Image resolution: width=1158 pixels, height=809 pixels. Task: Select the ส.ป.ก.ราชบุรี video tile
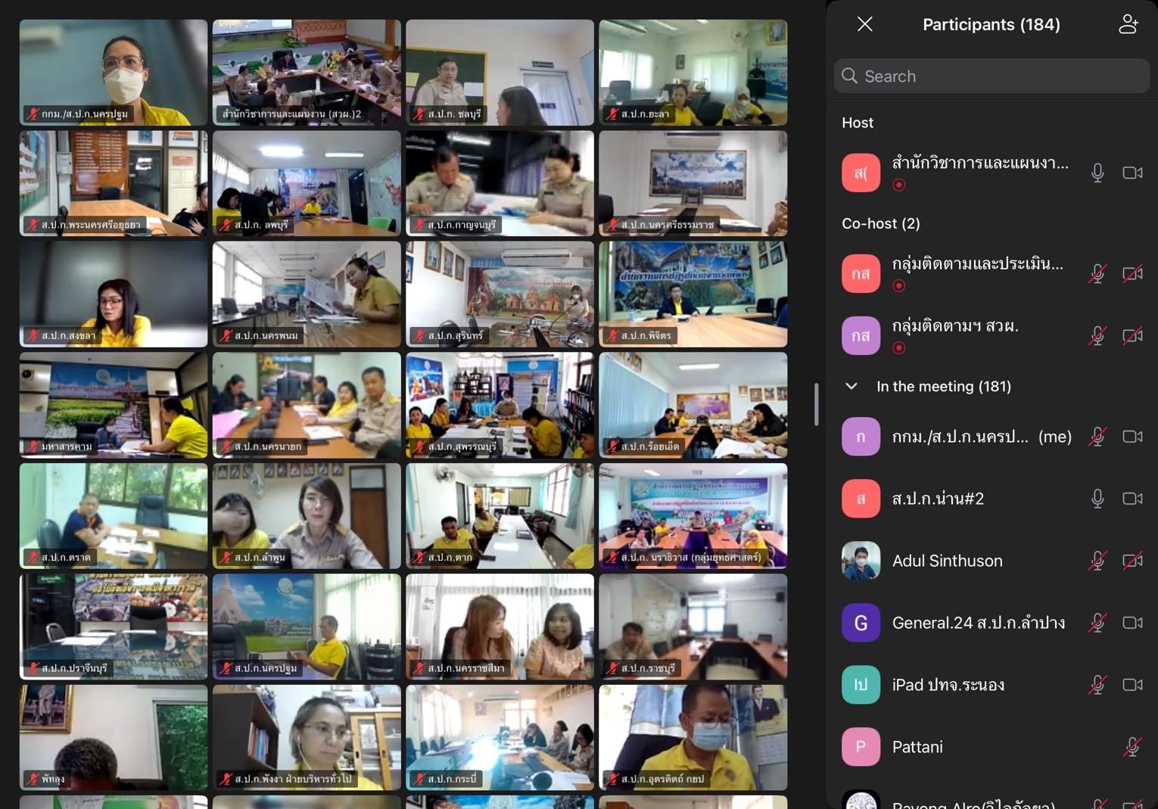[x=693, y=627]
